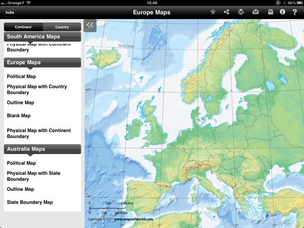Switch to the Country segment
This screenshot has width=304, height=228.
click(62, 27)
